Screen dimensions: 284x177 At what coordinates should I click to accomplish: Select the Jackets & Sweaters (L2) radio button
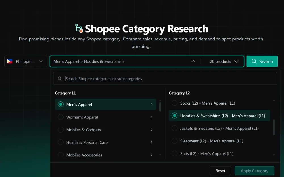point(174,128)
